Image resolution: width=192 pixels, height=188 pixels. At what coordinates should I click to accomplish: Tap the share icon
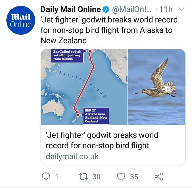click(159, 177)
